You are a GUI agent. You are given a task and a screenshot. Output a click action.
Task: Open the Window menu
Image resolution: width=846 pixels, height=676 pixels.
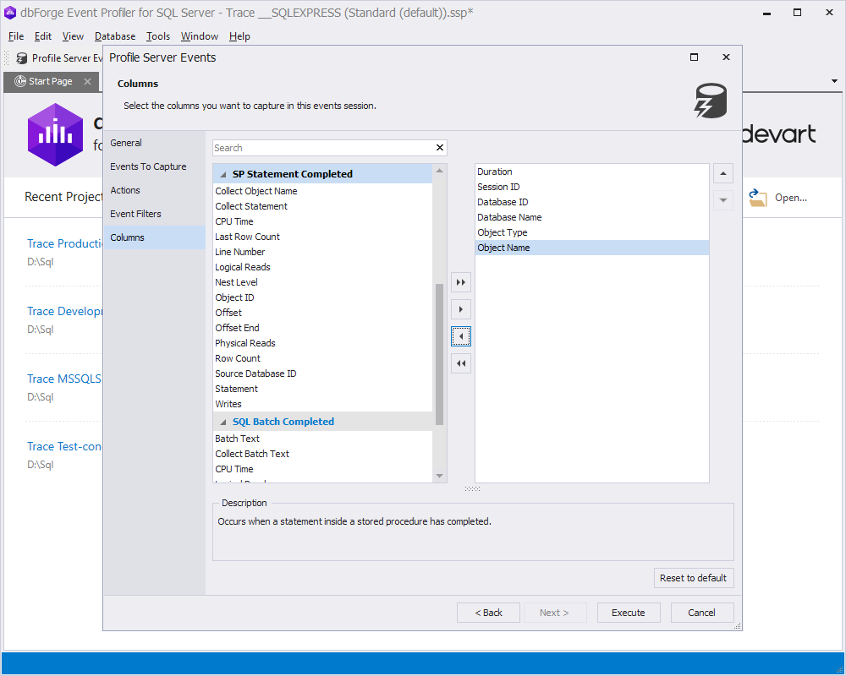[199, 36]
